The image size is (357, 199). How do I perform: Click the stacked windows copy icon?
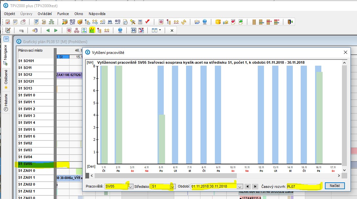[36, 22]
